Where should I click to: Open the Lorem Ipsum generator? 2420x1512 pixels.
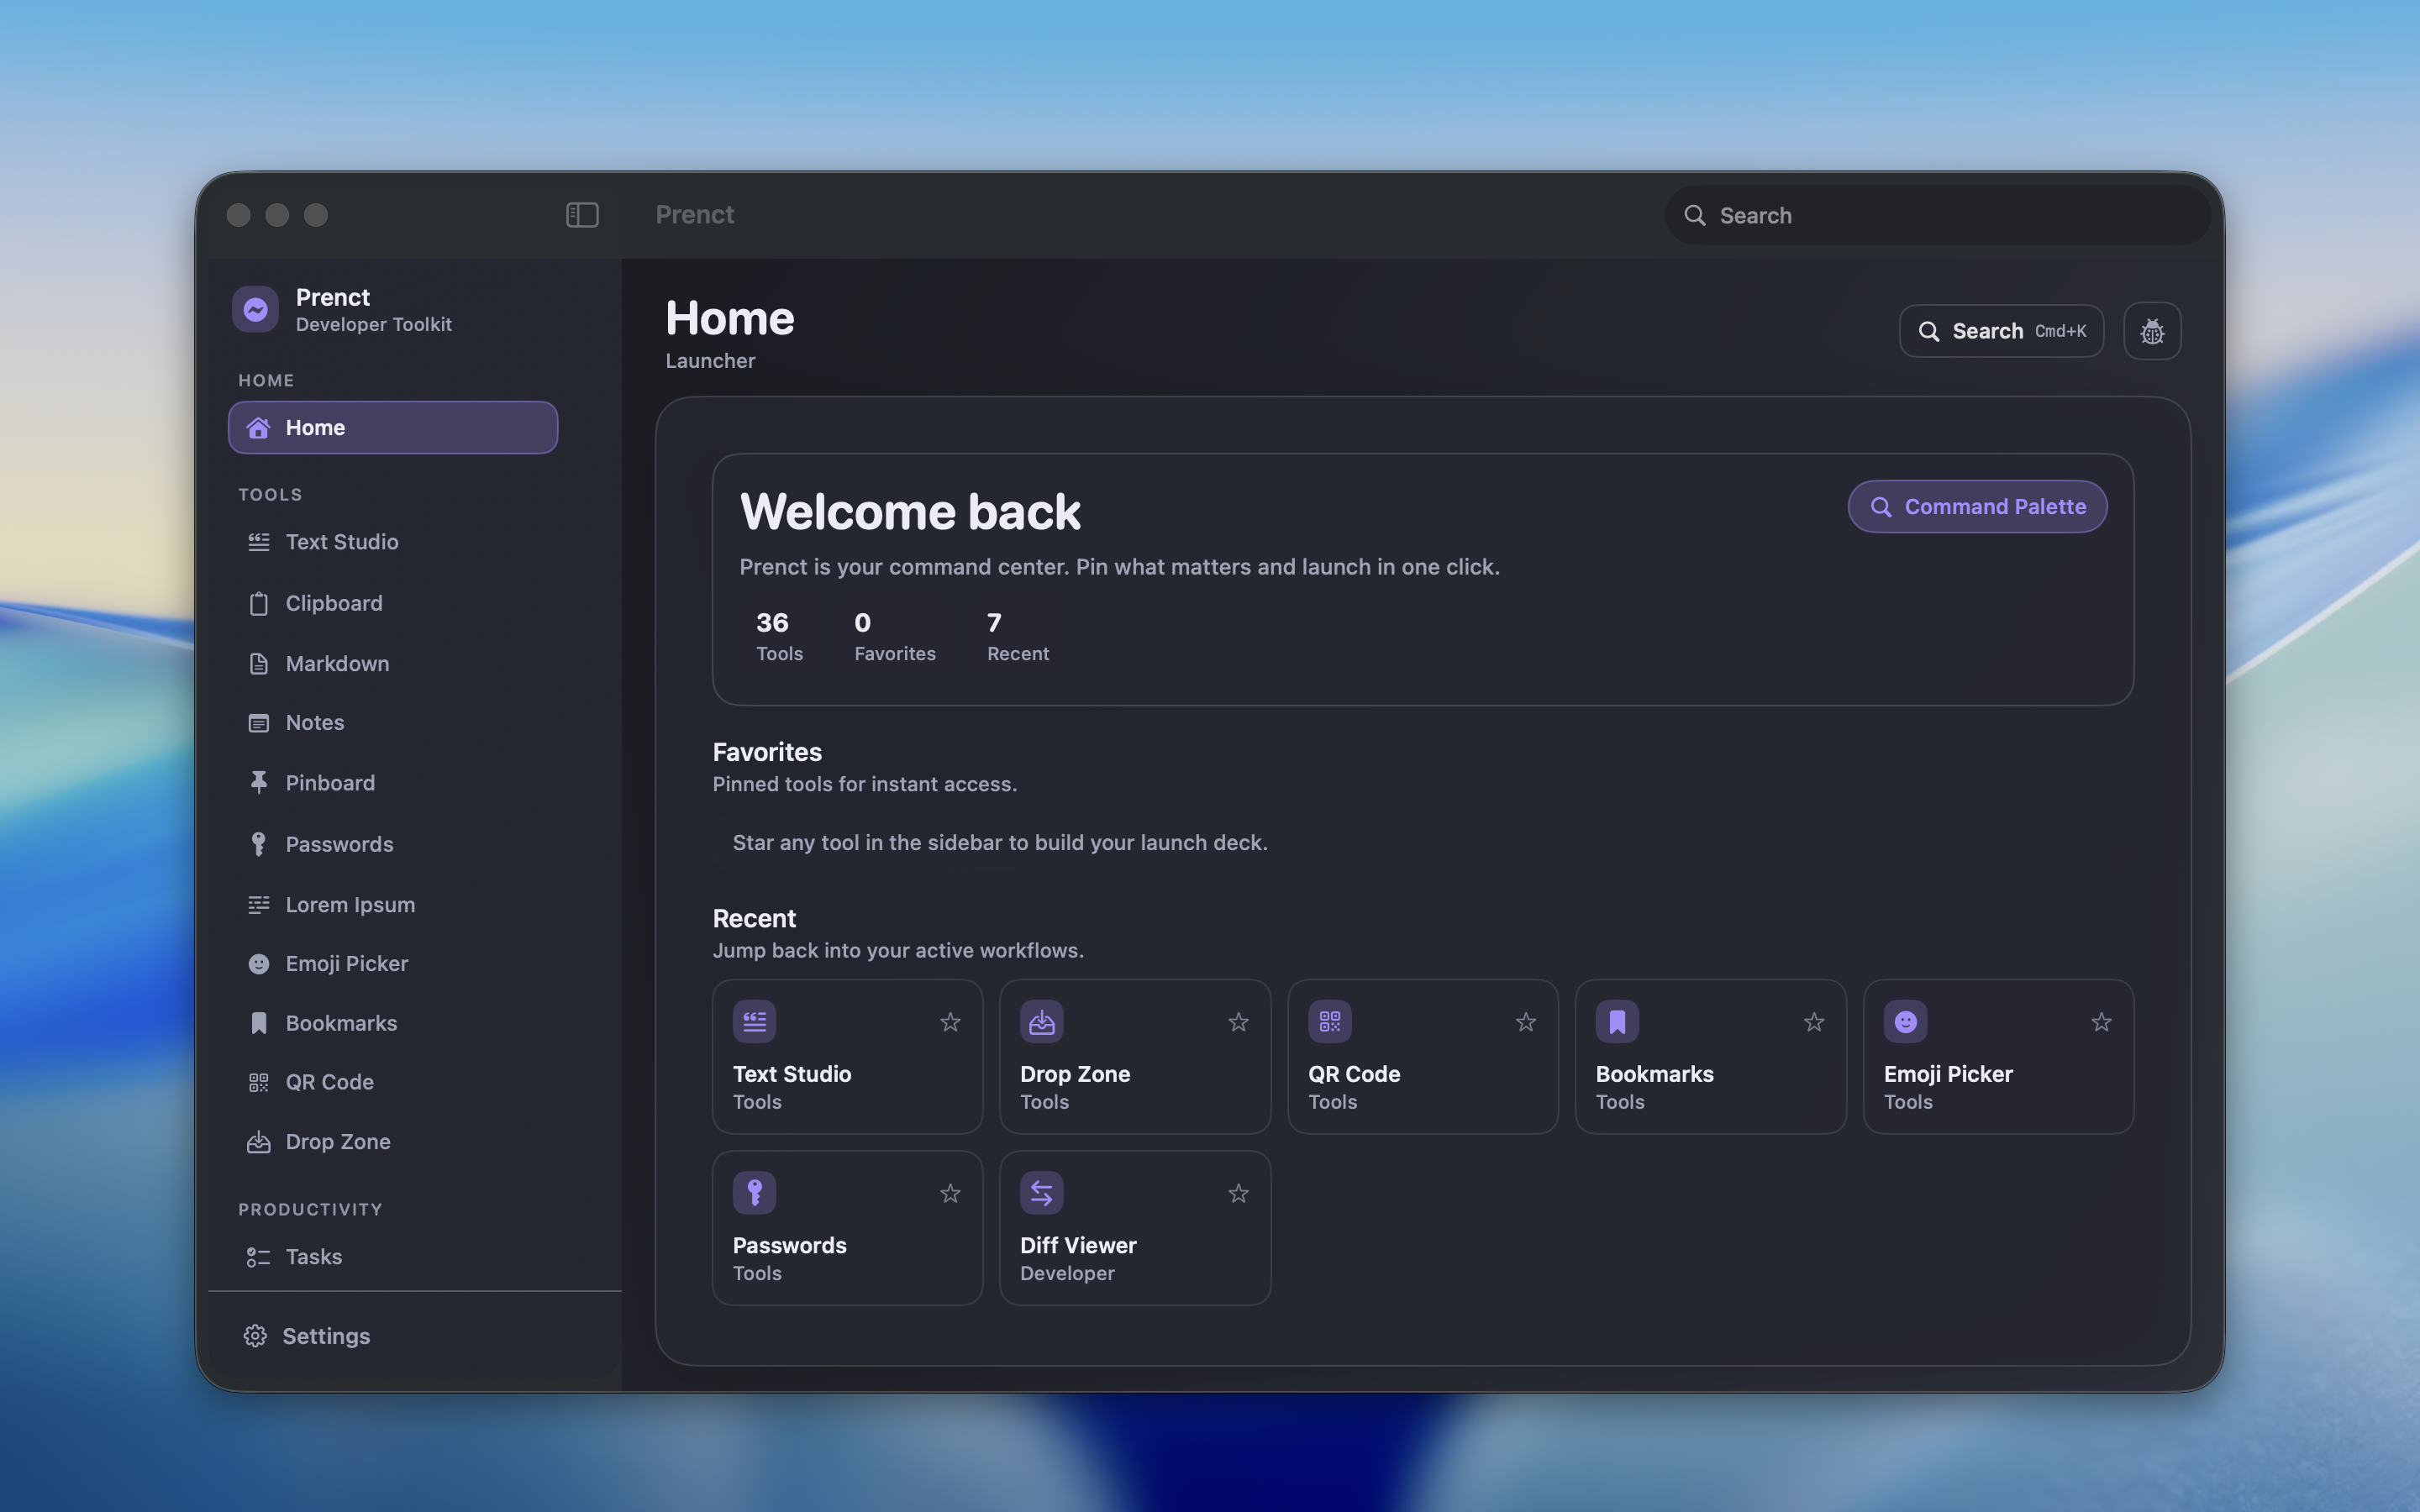point(350,904)
